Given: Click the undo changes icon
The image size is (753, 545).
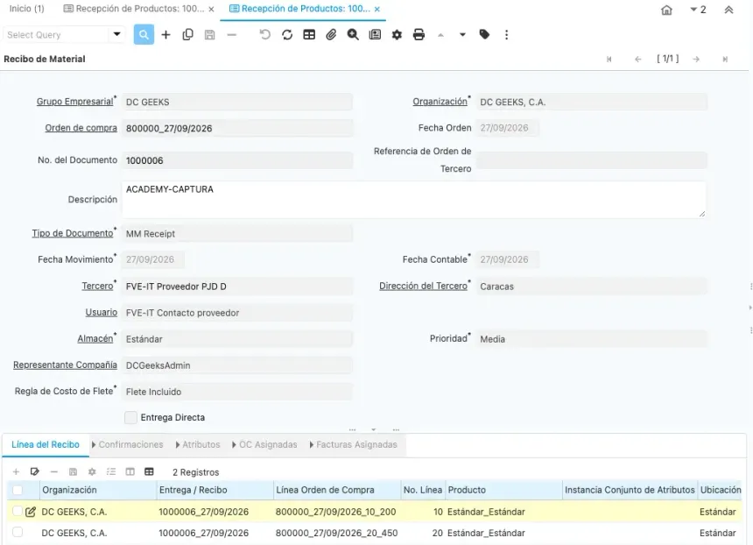Looking at the screenshot, I should (x=264, y=34).
